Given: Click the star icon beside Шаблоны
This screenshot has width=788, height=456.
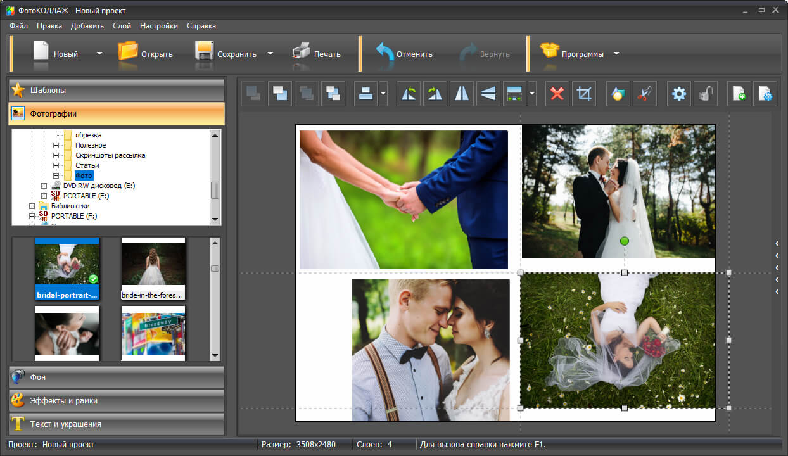Looking at the screenshot, I should (x=18, y=90).
